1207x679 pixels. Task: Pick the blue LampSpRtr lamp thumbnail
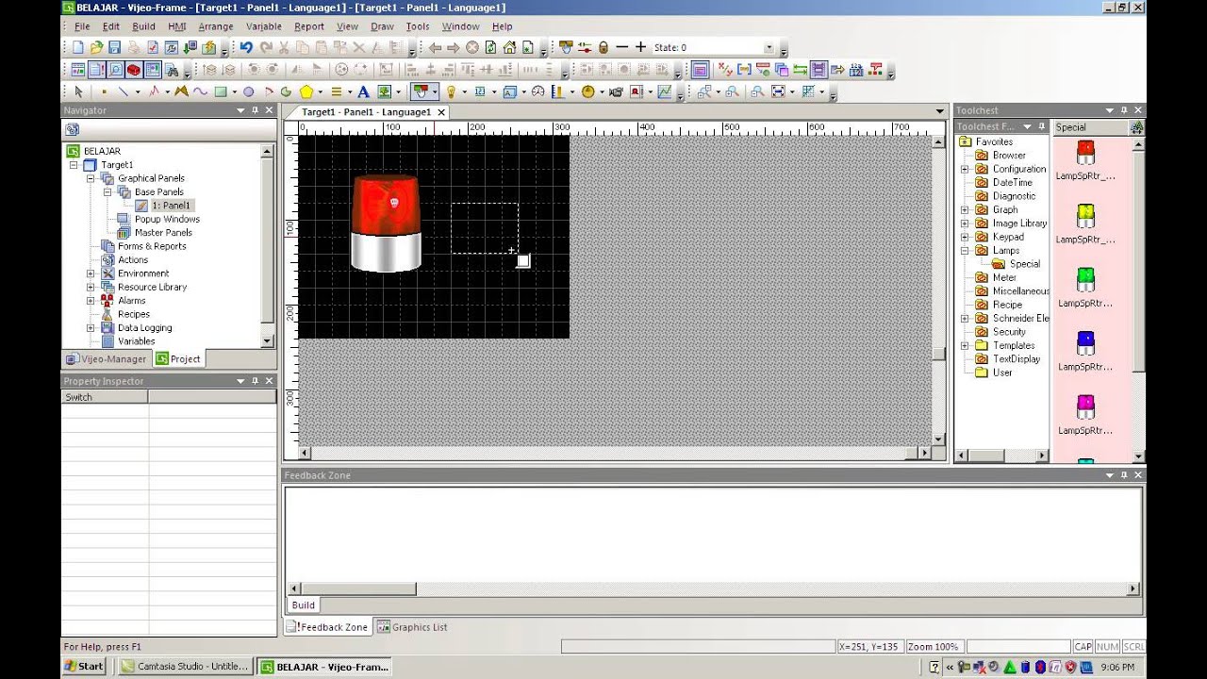pos(1085,343)
